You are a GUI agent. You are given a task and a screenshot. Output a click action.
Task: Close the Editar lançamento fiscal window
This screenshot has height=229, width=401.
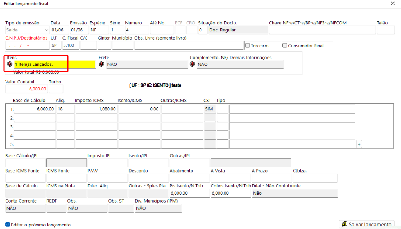[393, 3]
